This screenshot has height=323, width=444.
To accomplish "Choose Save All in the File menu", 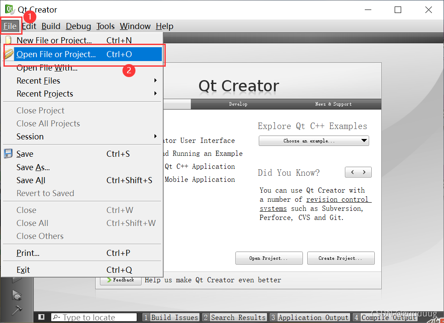I will pos(82,180).
